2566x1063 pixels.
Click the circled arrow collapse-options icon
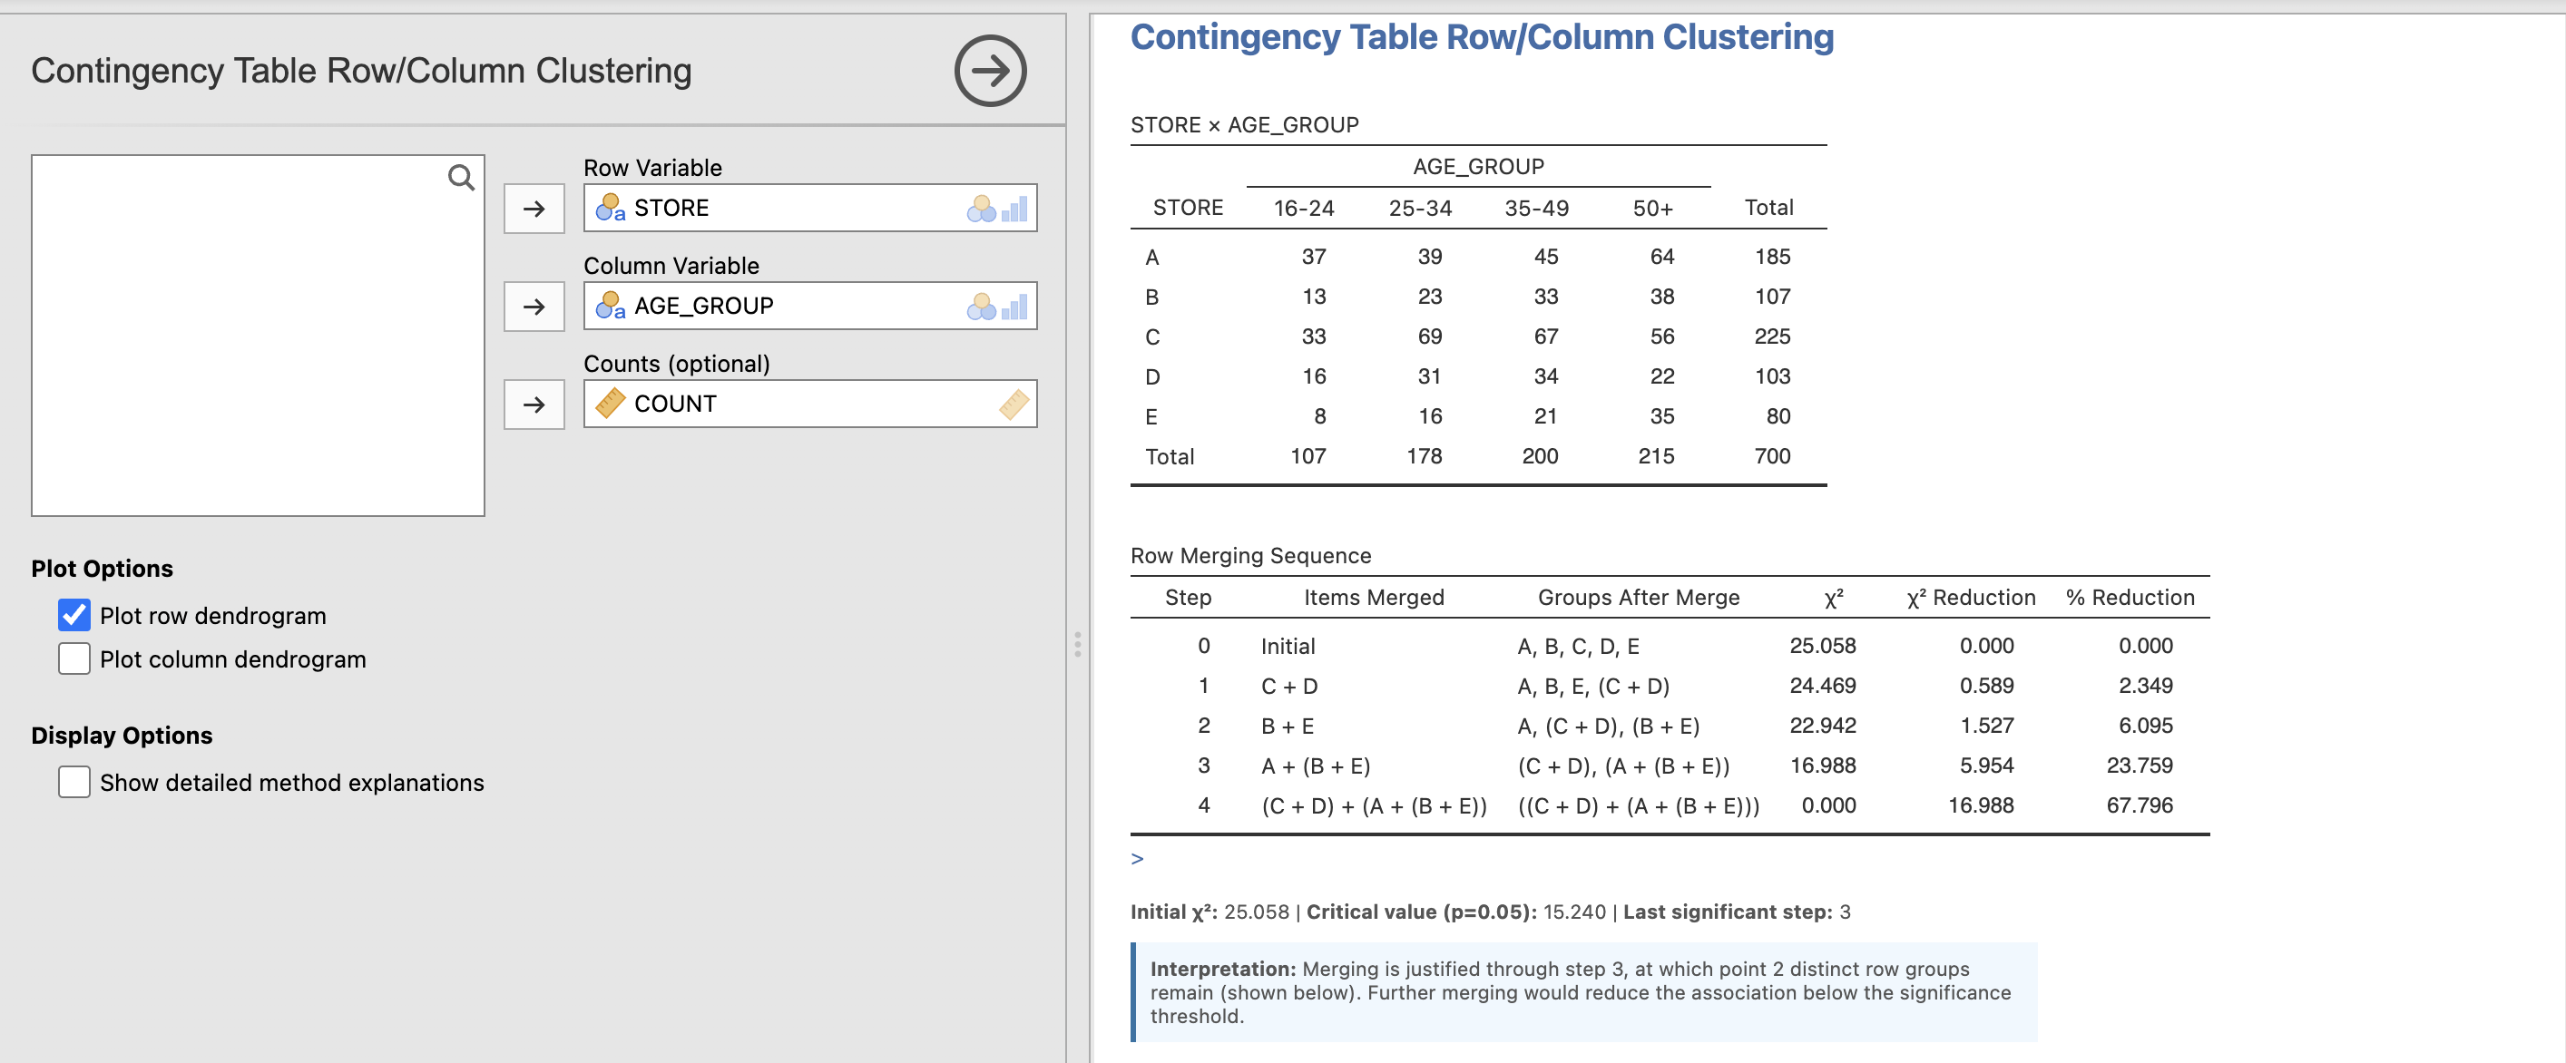pos(989,71)
